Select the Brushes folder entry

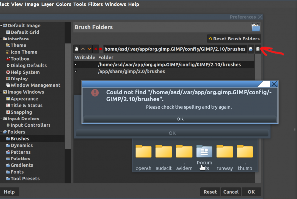(20, 139)
